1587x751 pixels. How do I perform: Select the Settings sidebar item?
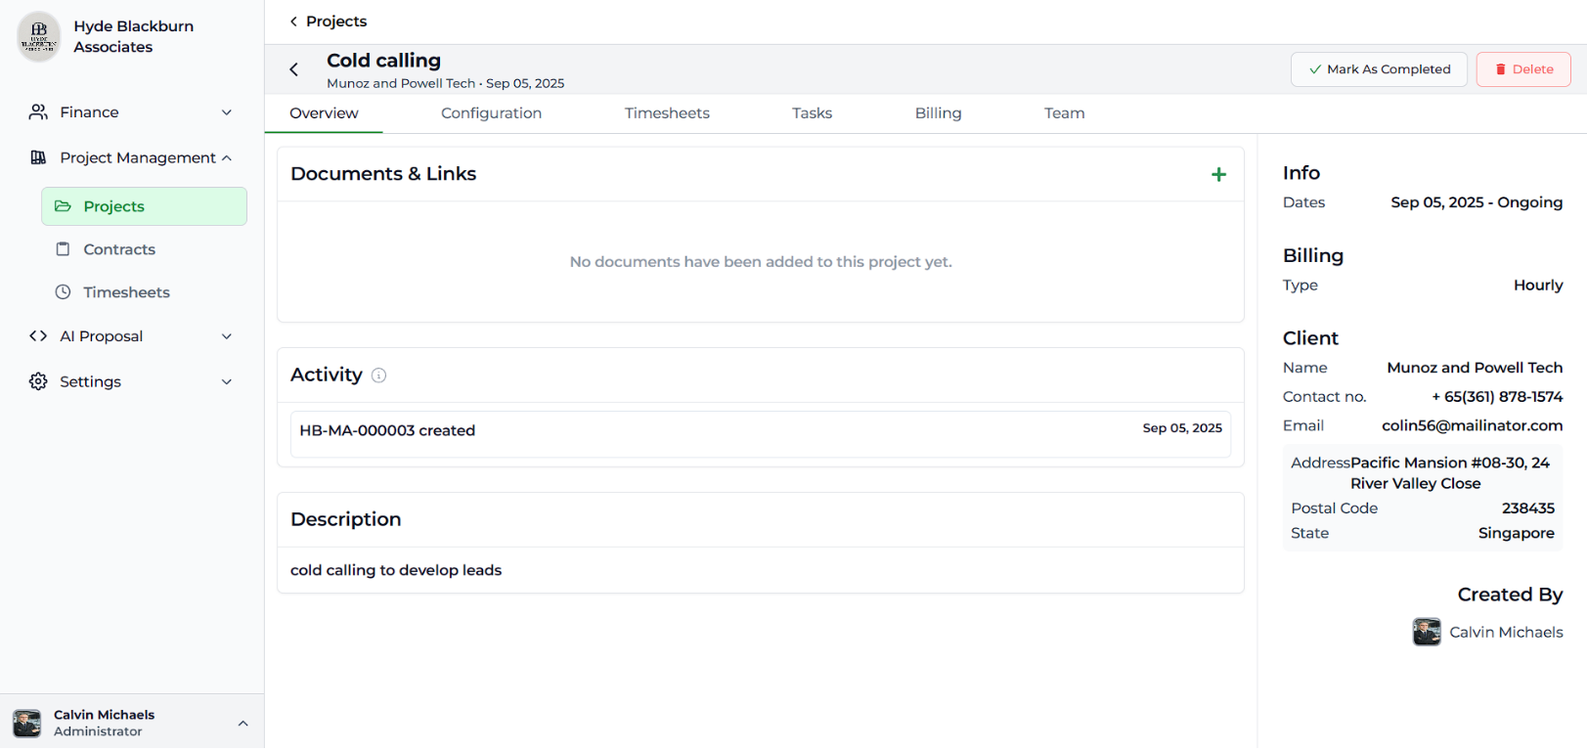pyautogui.click(x=132, y=381)
